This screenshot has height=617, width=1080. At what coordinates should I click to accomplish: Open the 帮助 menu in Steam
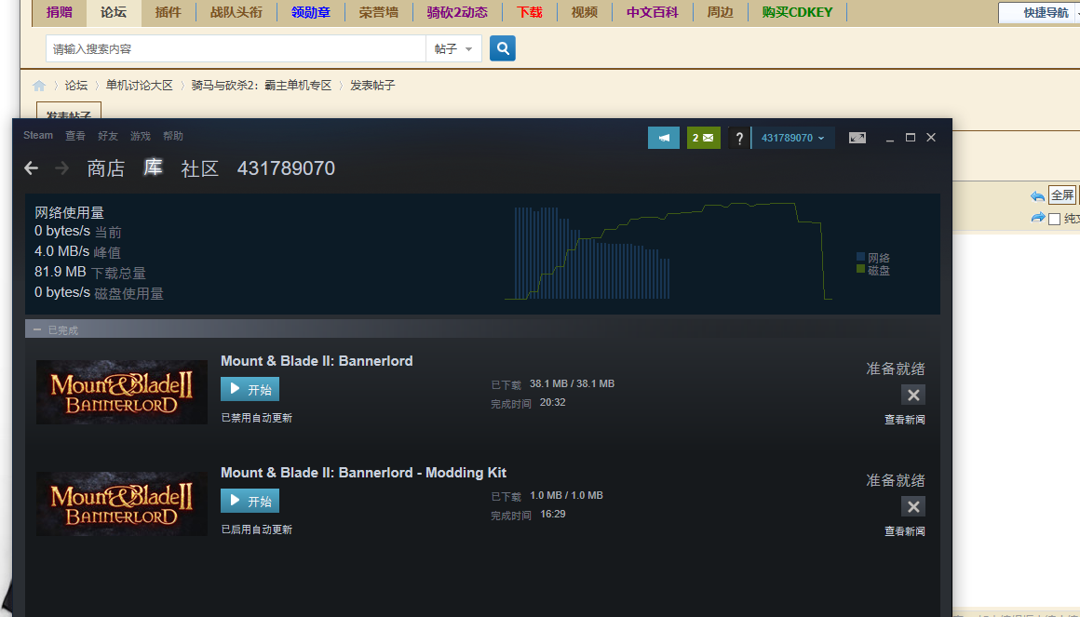[173, 136]
